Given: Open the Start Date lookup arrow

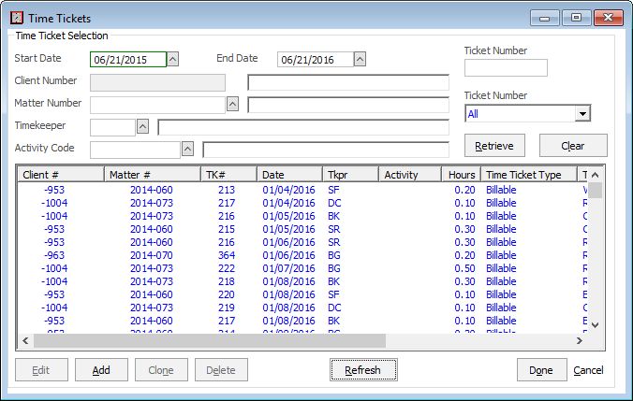Looking at the screenshot, I should tap(173, 60).
